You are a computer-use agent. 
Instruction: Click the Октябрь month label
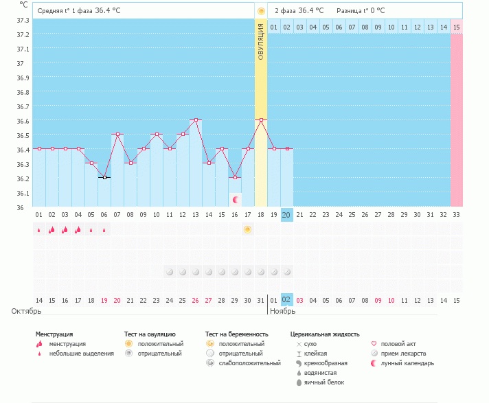pos(26,312)
